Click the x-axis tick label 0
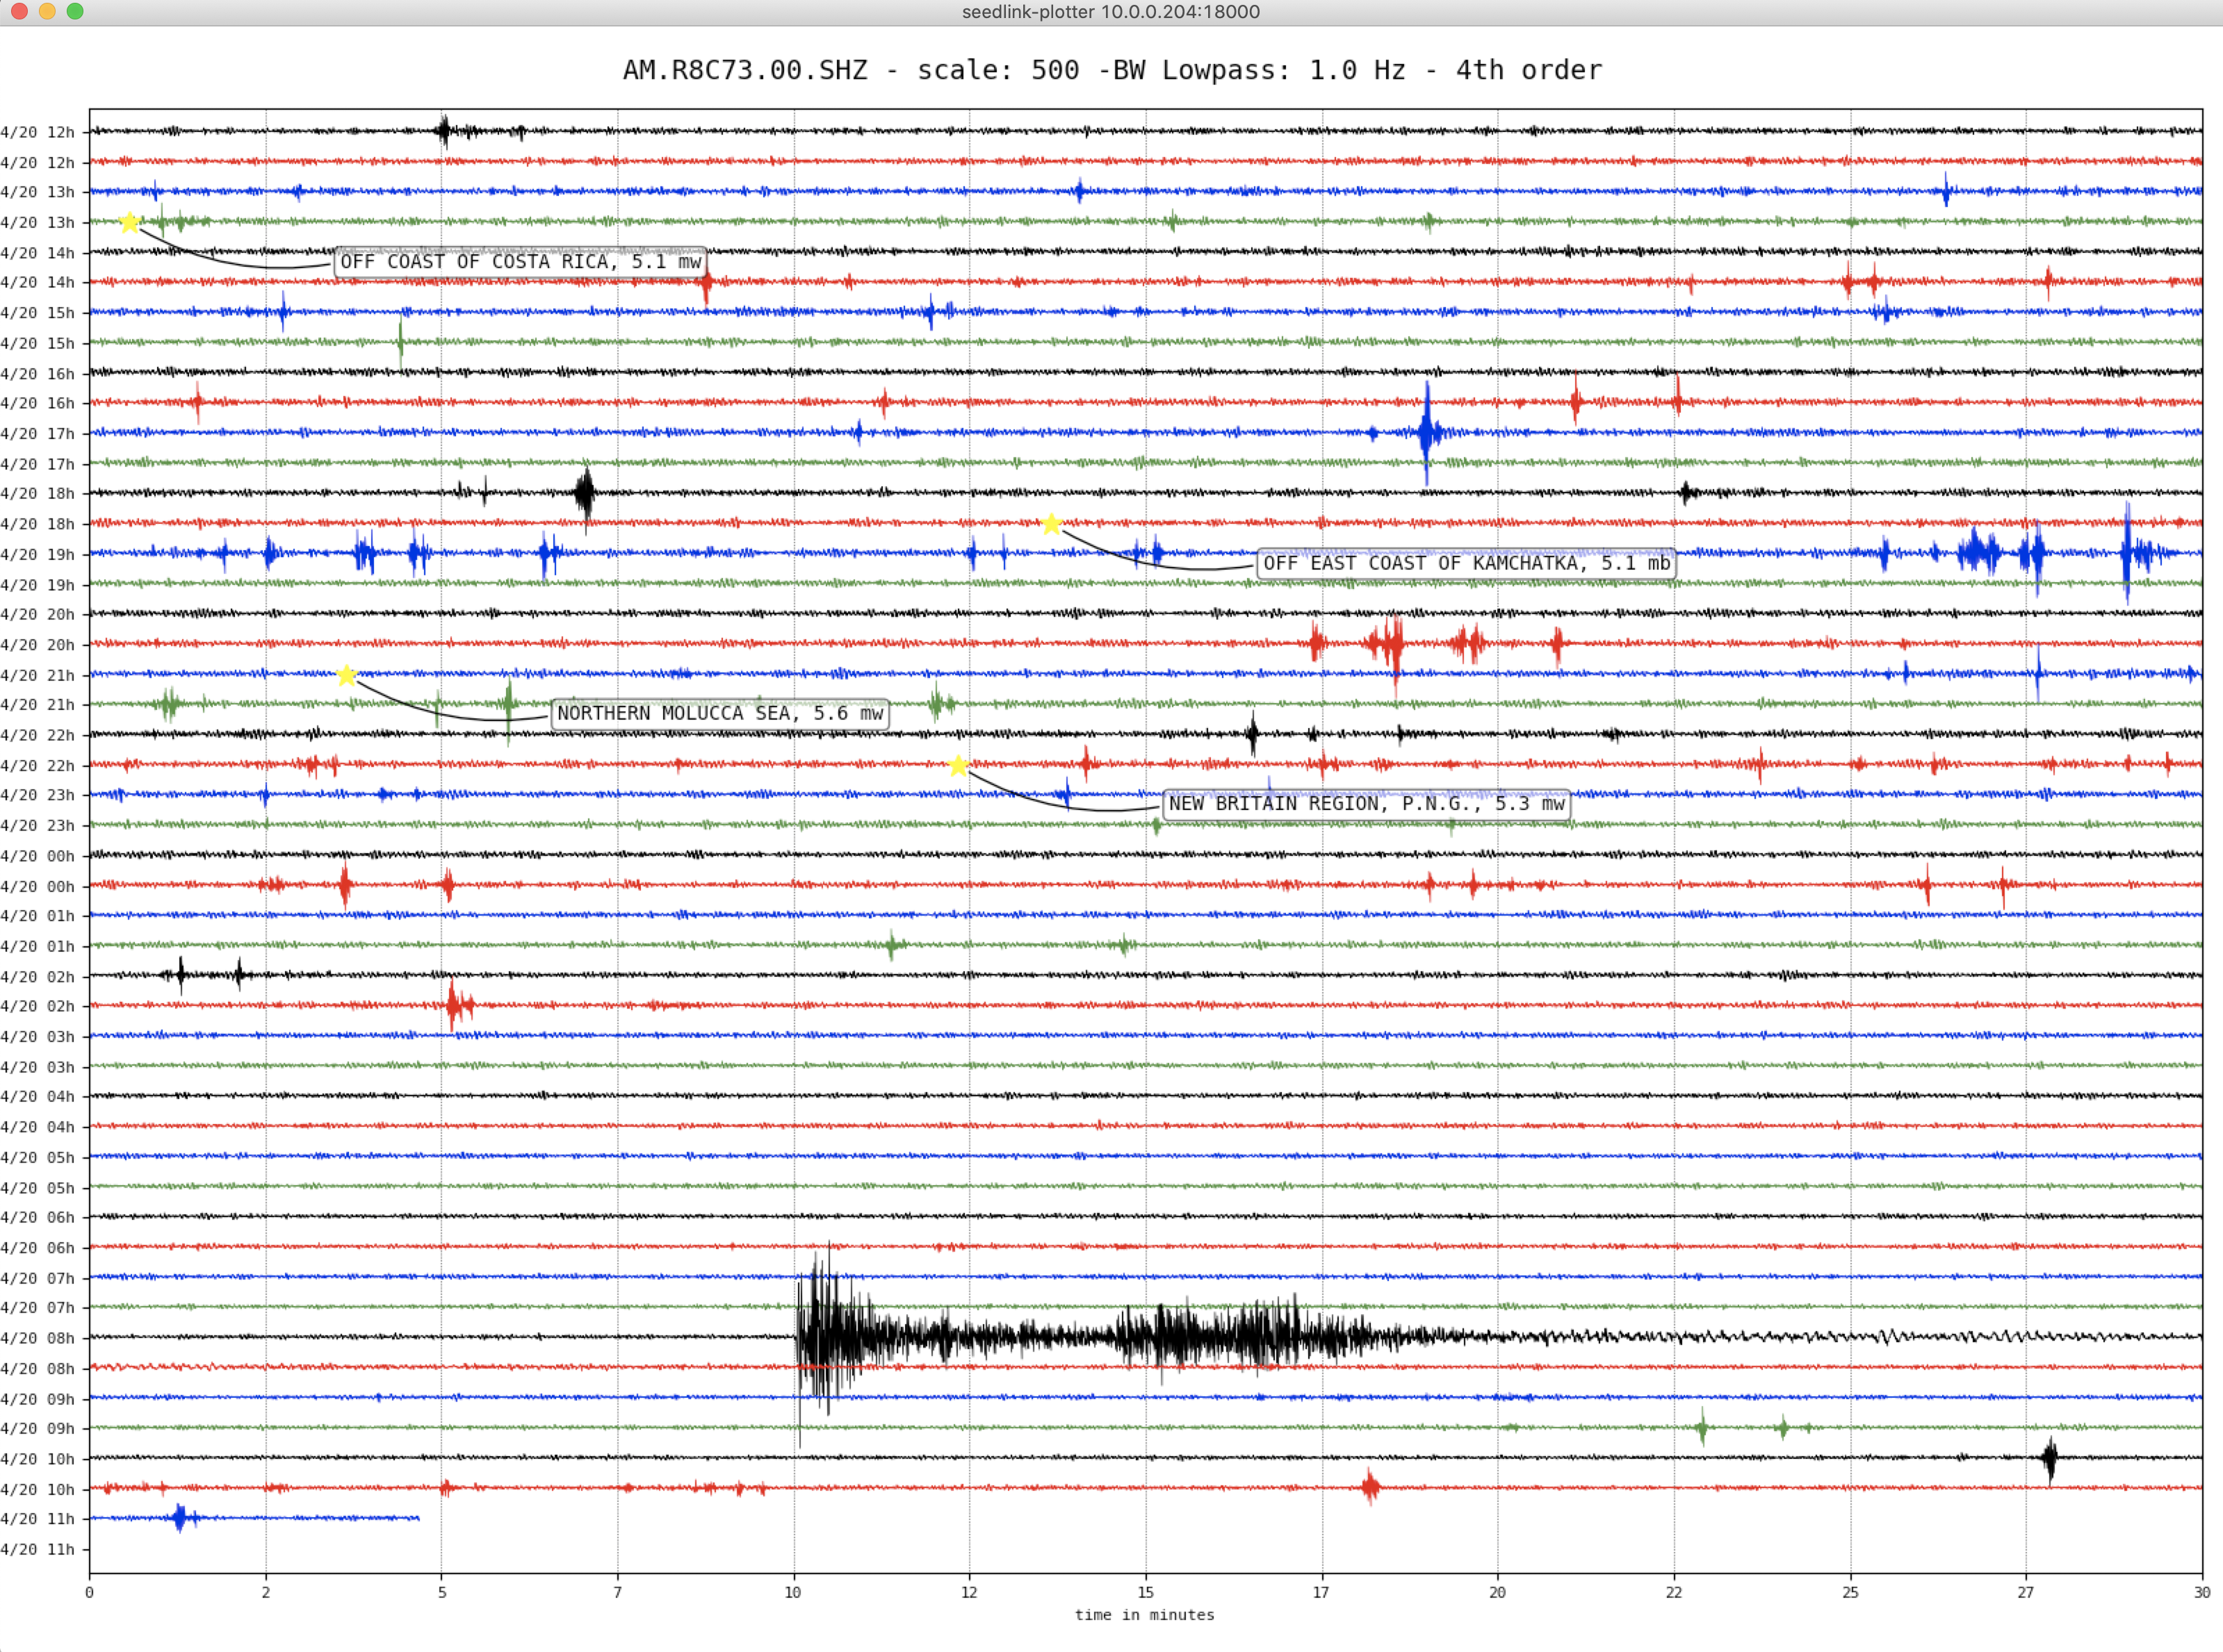The image size is (2223, 1652). coord(90,1592)
